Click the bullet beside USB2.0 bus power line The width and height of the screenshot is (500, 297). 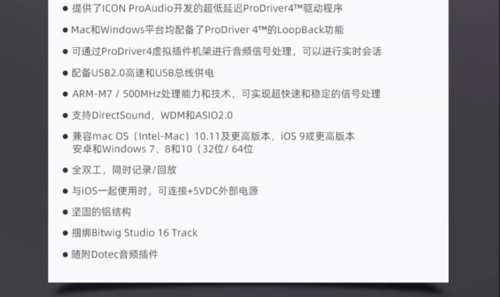click(66, 73)
